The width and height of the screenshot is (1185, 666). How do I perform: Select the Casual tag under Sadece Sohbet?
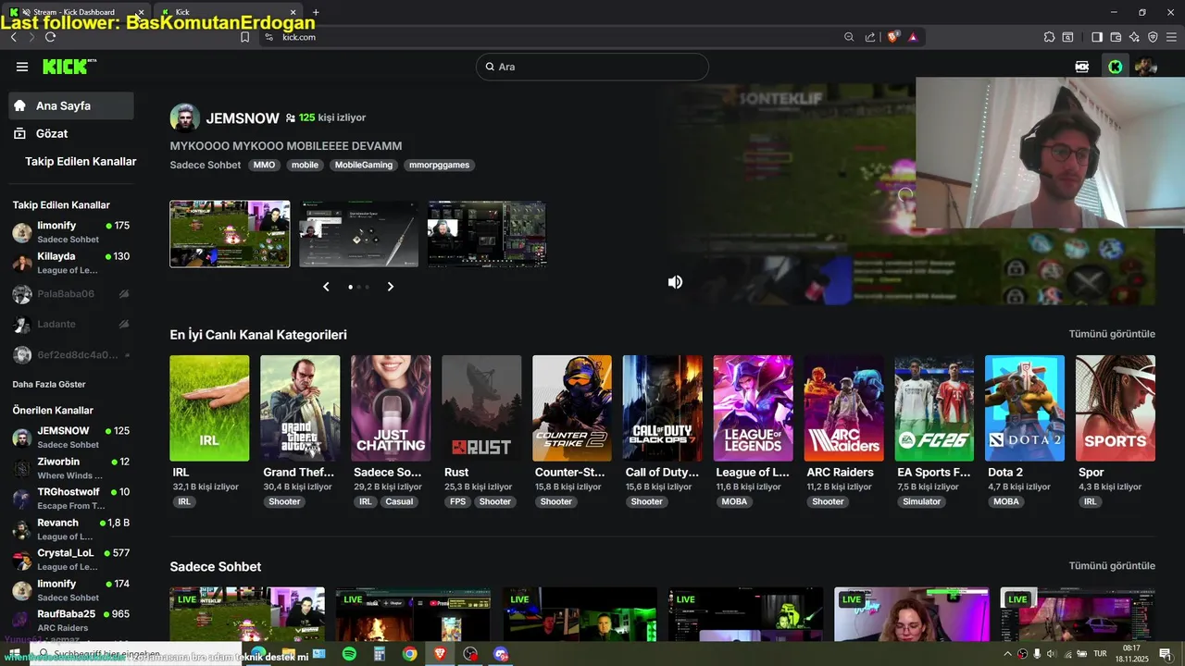point(399,501)
